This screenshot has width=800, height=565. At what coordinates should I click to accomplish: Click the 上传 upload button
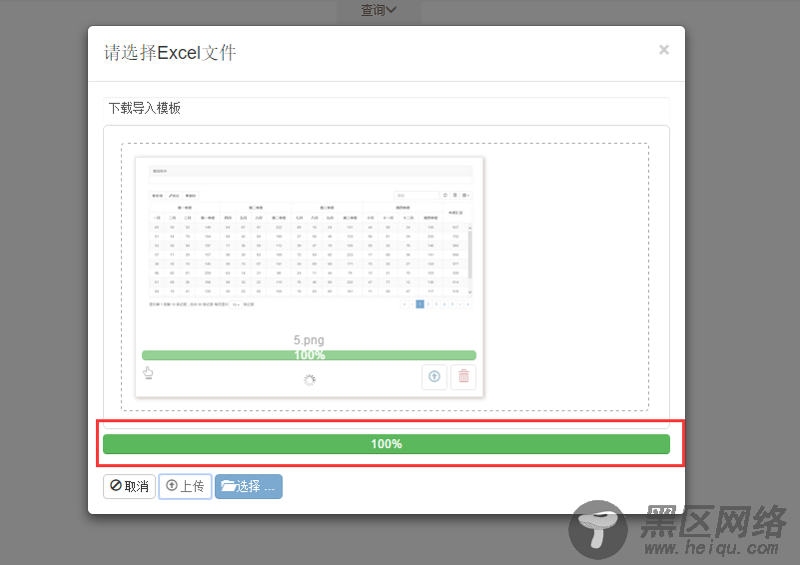click(185, 486)
